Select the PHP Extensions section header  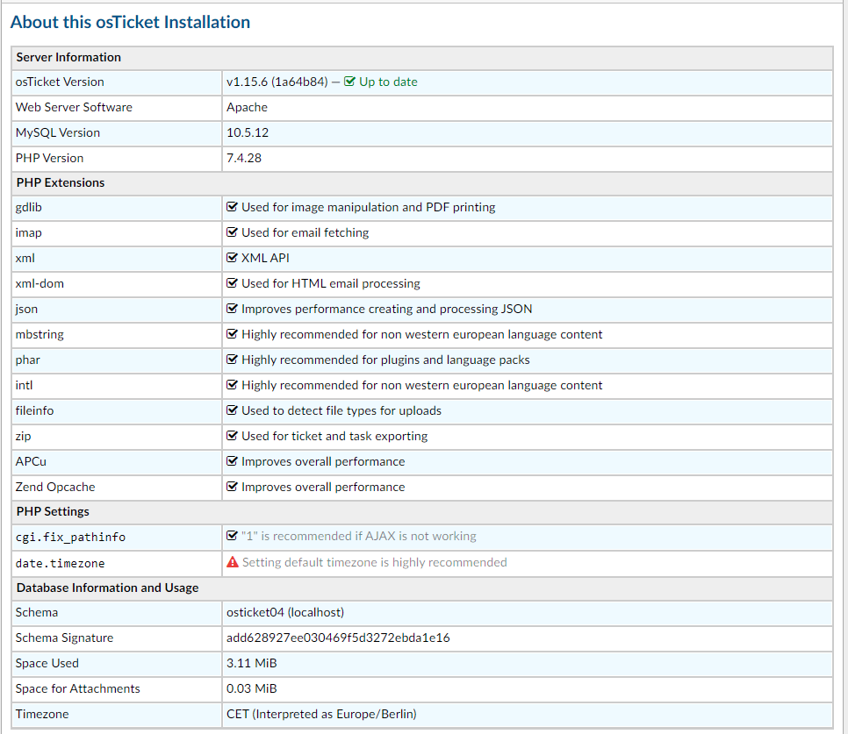(x=61, y=182)
